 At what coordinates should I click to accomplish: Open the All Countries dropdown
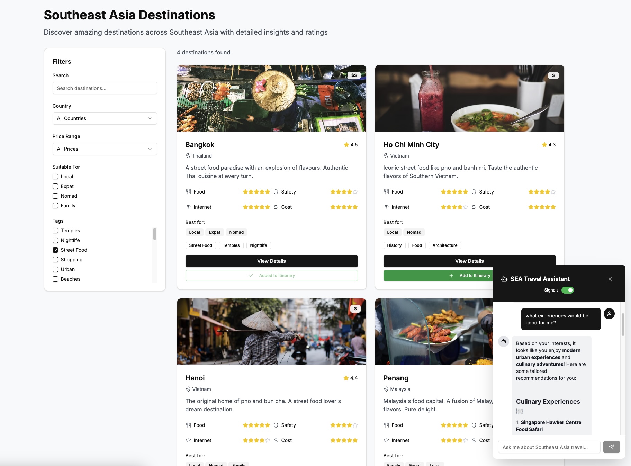[x=105, y=118]
